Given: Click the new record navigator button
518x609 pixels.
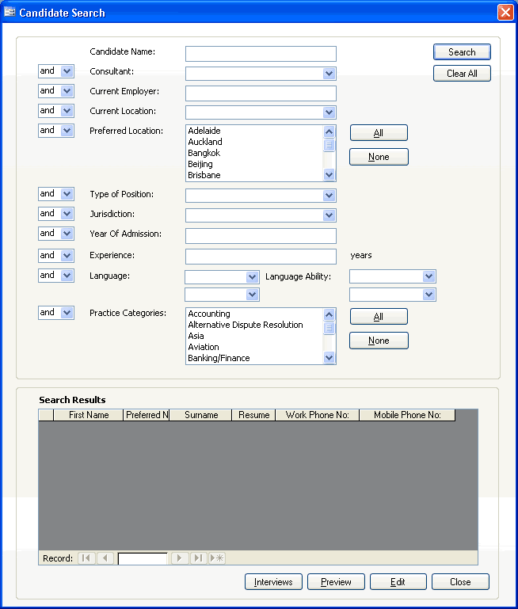Looking at the screenshot, I should (x=216, y=558).
